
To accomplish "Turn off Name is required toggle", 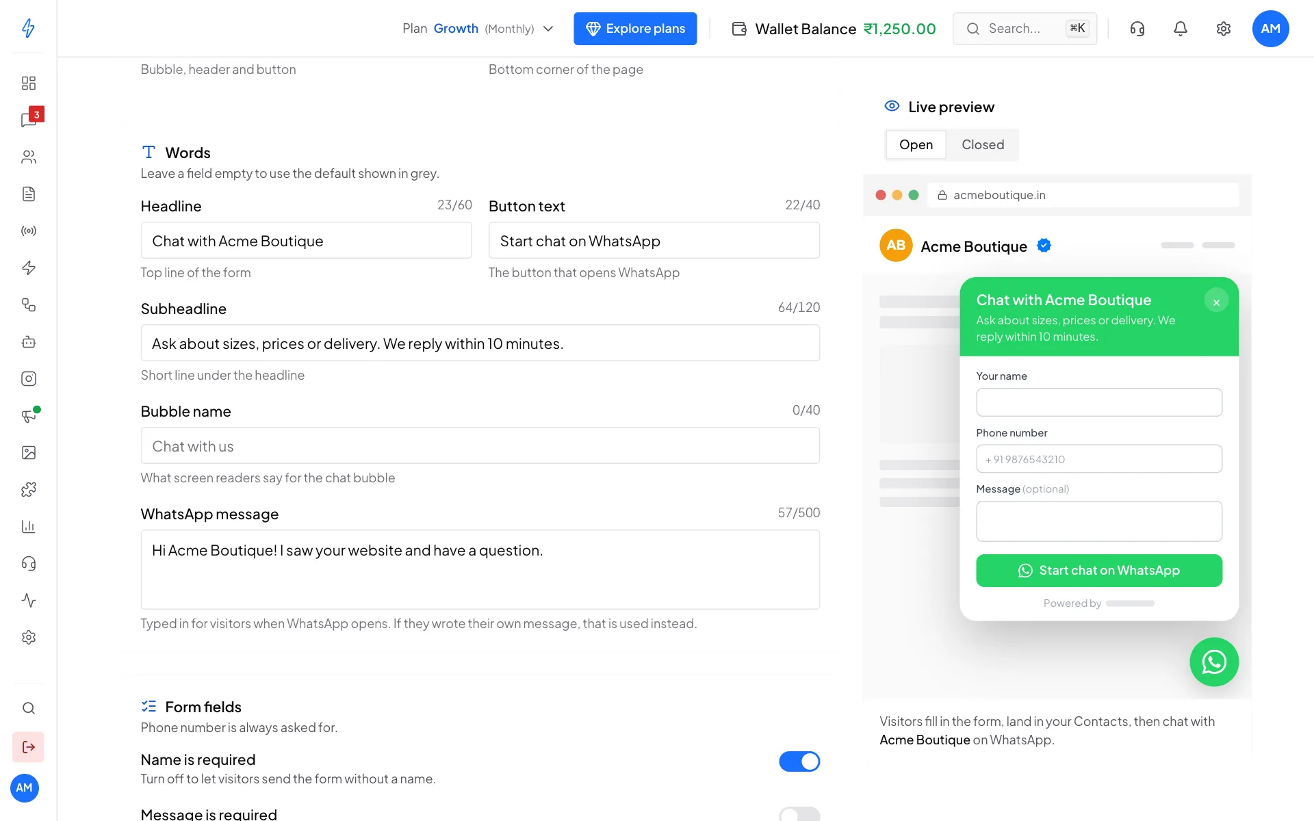I will pos(799,761).
